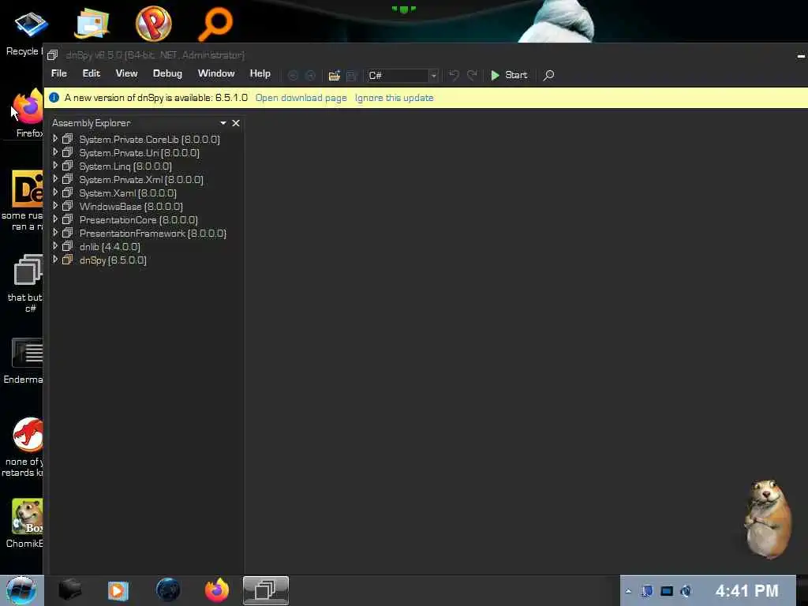
Task: Click the dnSpy window title icon
Action: 53,54
